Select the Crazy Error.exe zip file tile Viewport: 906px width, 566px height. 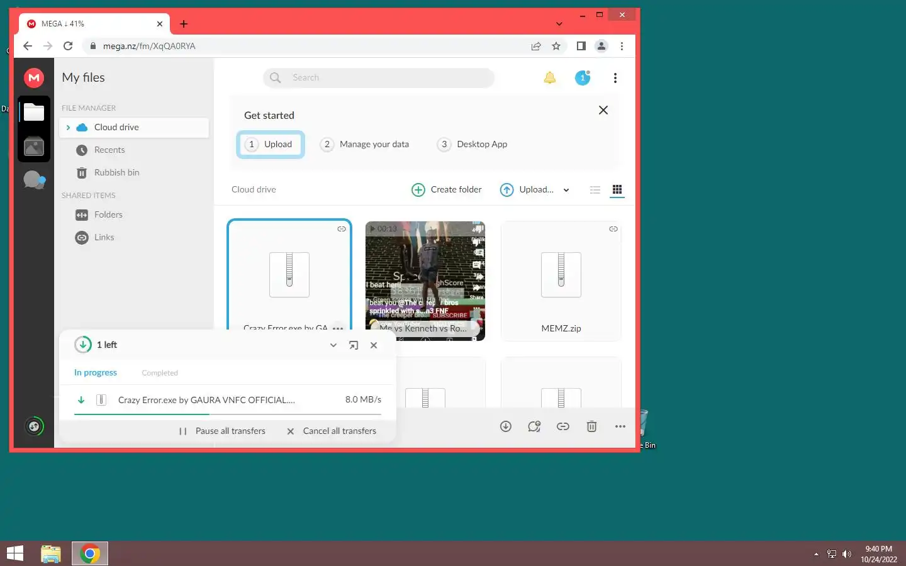click(x=289, y=274)
